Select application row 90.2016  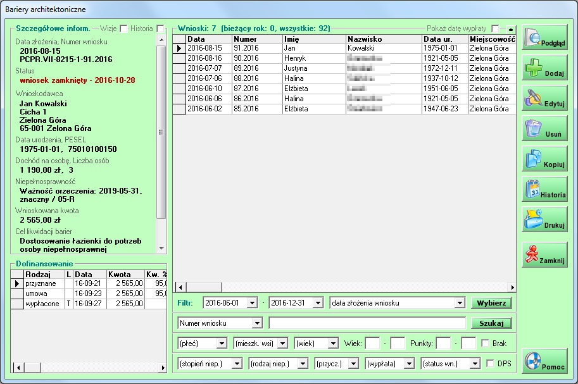tap(344, 58)
